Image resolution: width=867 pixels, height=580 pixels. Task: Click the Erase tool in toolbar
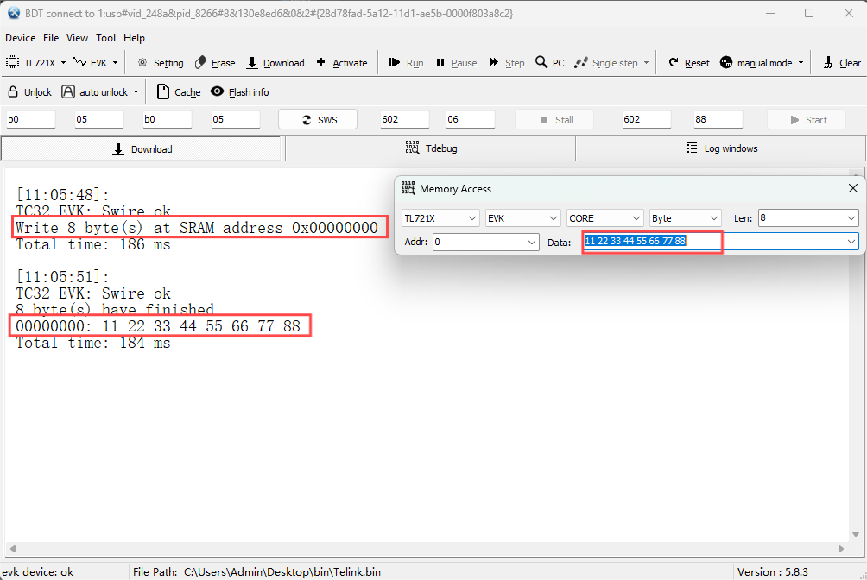click(x=215, y=62)
